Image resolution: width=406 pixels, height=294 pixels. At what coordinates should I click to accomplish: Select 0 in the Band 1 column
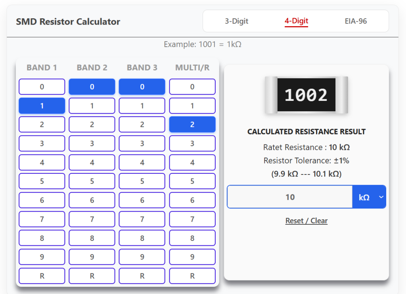click(42, 87)
